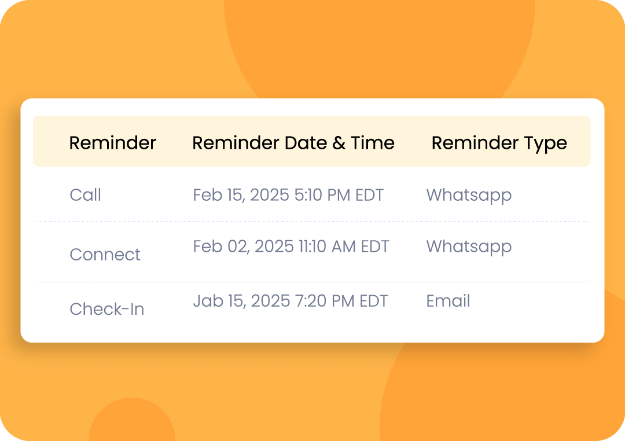The image size is (625, 441).
Task: Select Email type in the Check-In row
Action: 448,301
